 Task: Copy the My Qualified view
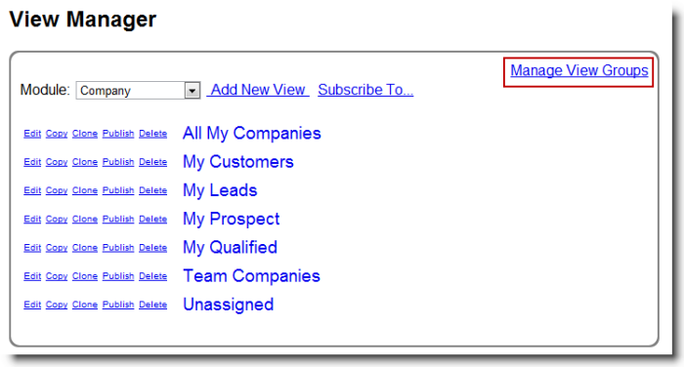[x=57, y=248]
